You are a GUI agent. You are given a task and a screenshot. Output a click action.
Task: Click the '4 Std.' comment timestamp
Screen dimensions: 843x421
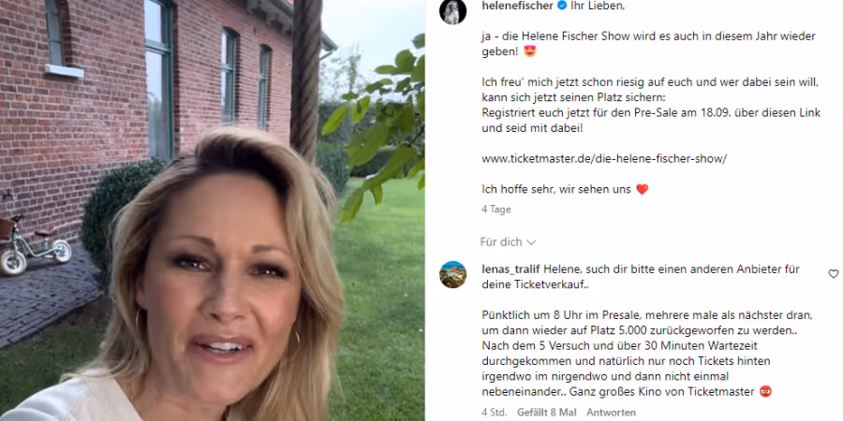[494, 413]
